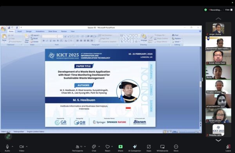This screenshot has height=153, width=235.
Task: Click the green Share screen icon
Action: click(x=121, y=147)
